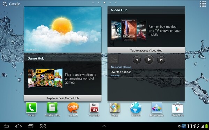209x130 pixels.
Task: Open the weather widget with sun
Action: [x=63, y=29]
